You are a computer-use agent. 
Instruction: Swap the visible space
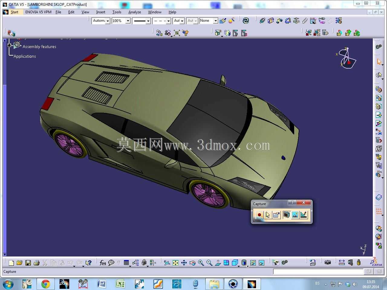261,263
